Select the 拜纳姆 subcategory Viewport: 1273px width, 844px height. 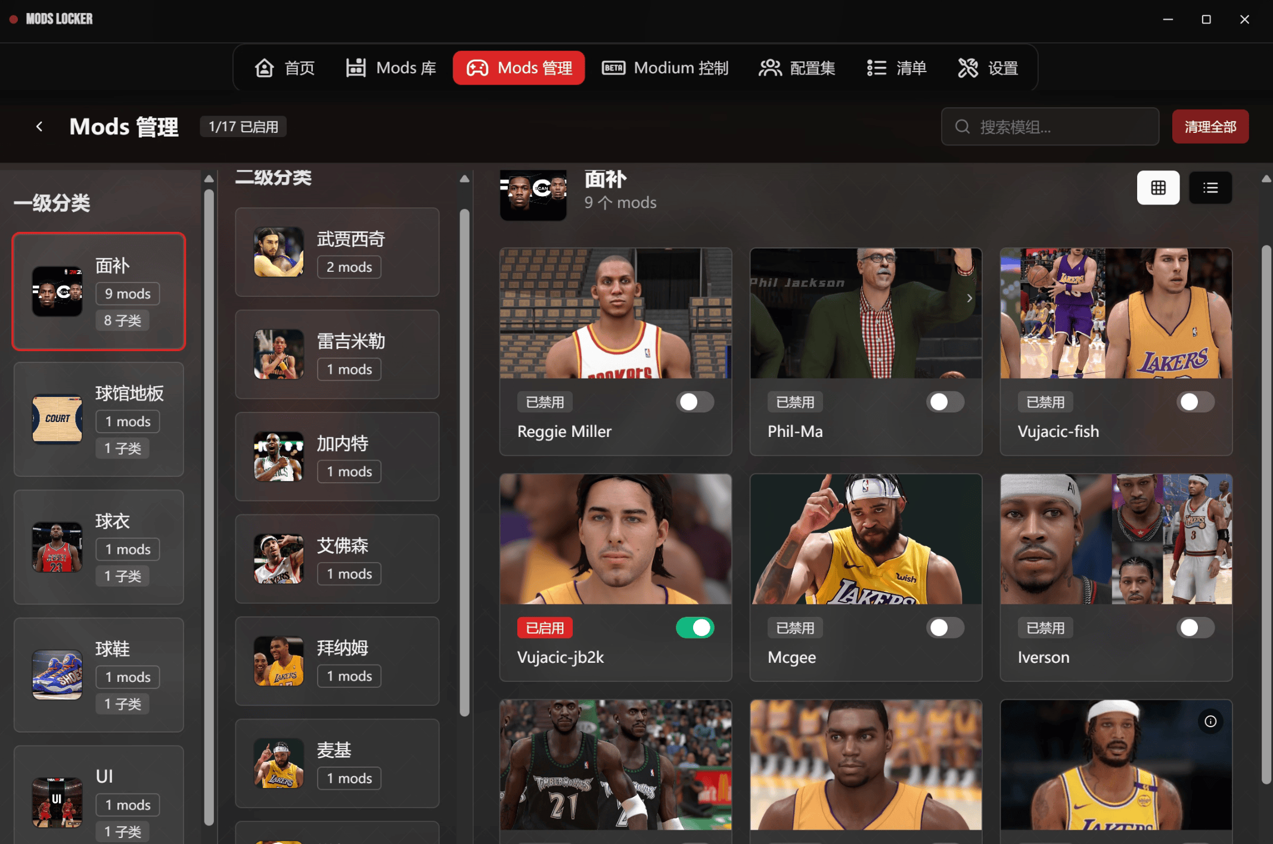click(337, 661)
